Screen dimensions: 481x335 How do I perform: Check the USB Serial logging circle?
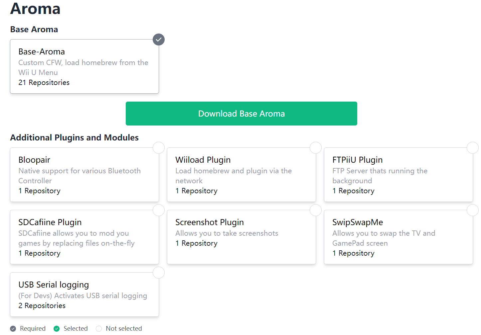click(x=159, y=273)
